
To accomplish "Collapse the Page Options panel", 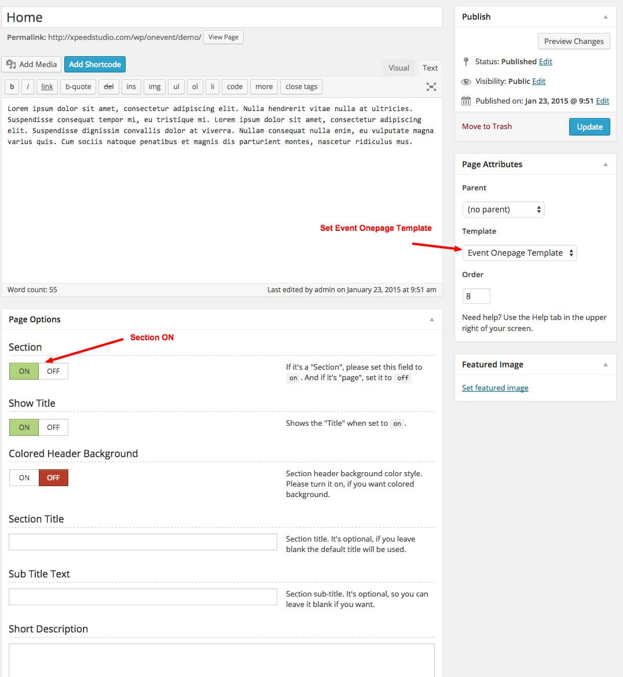I will [x=431, y=319].
